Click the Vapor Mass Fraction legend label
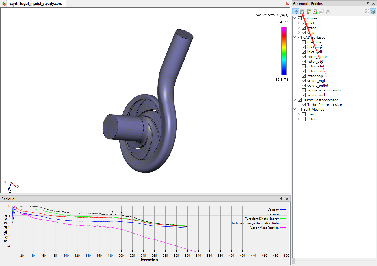 [264, 228]
